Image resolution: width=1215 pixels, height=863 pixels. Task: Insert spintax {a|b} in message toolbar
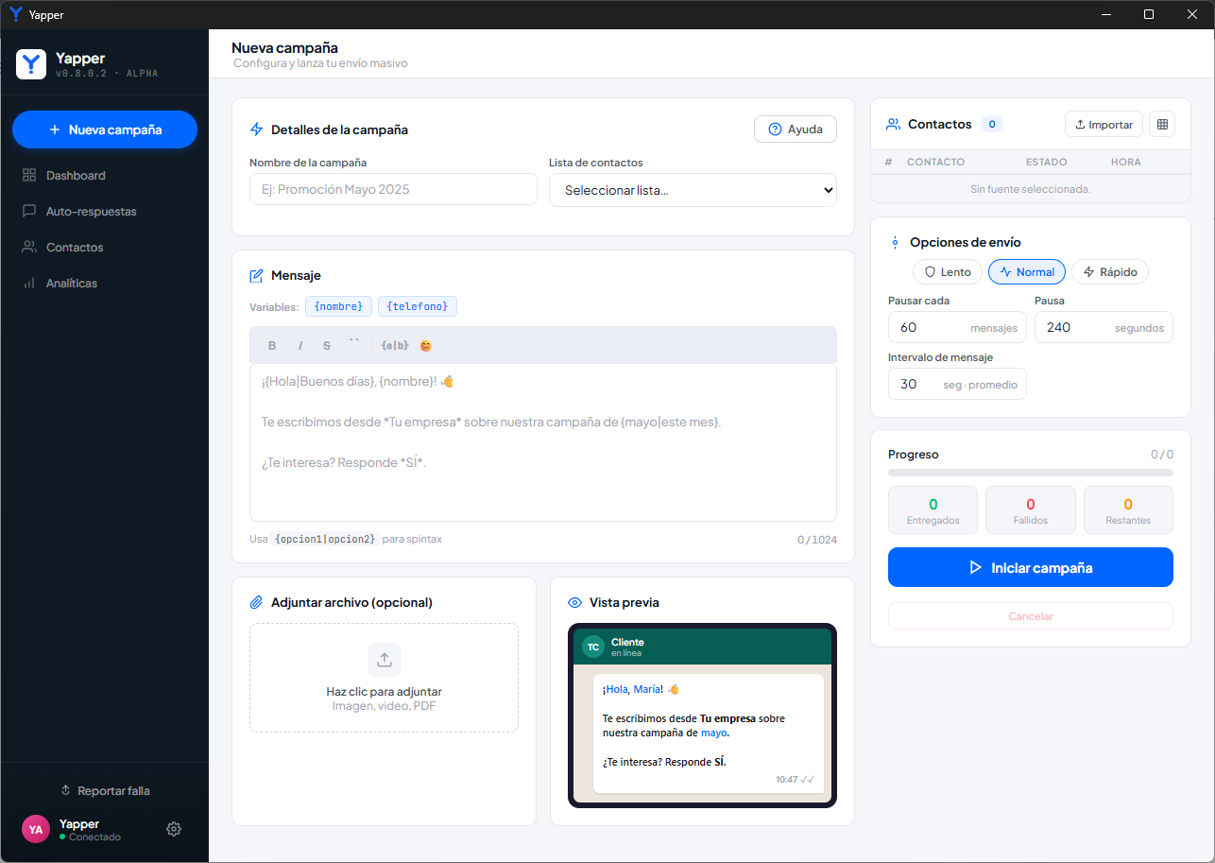[394, 346]
